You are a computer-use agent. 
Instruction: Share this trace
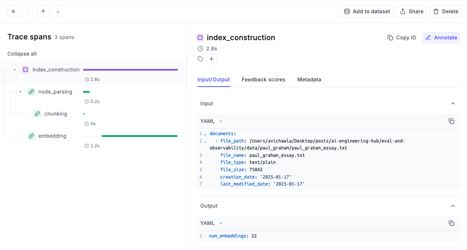point(412,11)
